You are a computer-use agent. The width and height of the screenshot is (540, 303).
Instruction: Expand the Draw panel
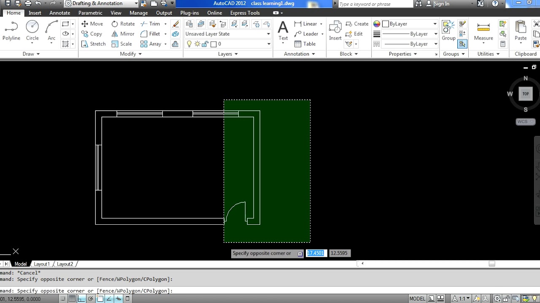(31, 54)
